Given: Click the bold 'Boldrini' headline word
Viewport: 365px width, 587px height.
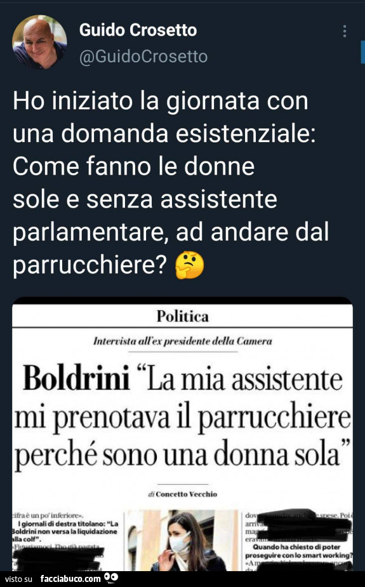Looking at the screenshot, I should 76,378.
